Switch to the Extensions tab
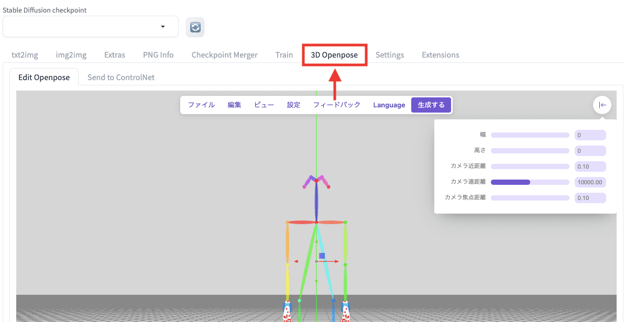Viewport: 625px width, 322px height. [x=440, y=54]
